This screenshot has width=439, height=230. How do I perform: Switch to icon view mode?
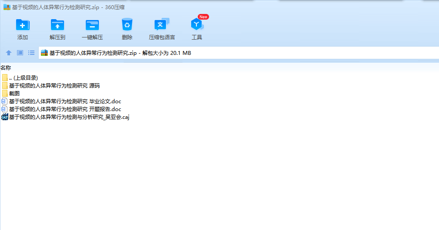click(x=20, y=53)
